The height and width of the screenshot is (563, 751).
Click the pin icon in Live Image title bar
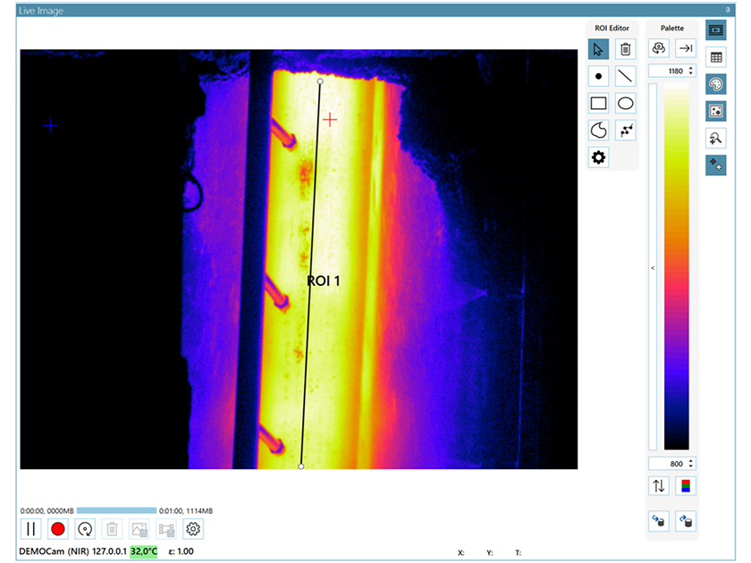click(728, 10)
